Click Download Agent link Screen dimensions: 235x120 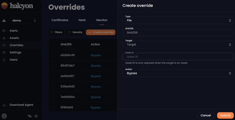(x=22, y=105)
